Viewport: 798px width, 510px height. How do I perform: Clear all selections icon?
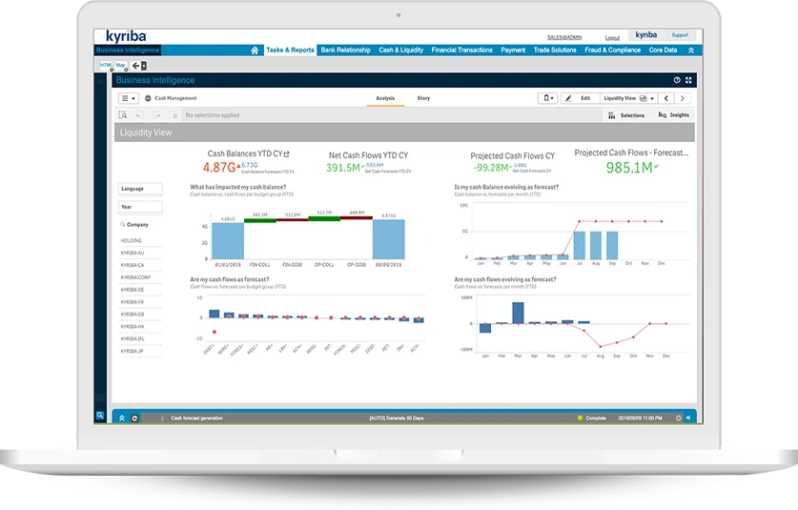click(x=173, y=115)
